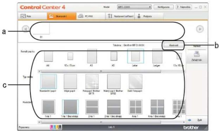This screenshot has height=131, width=219.
Task: Show previous image with left arrow
Action: click(x=26, y=29)
